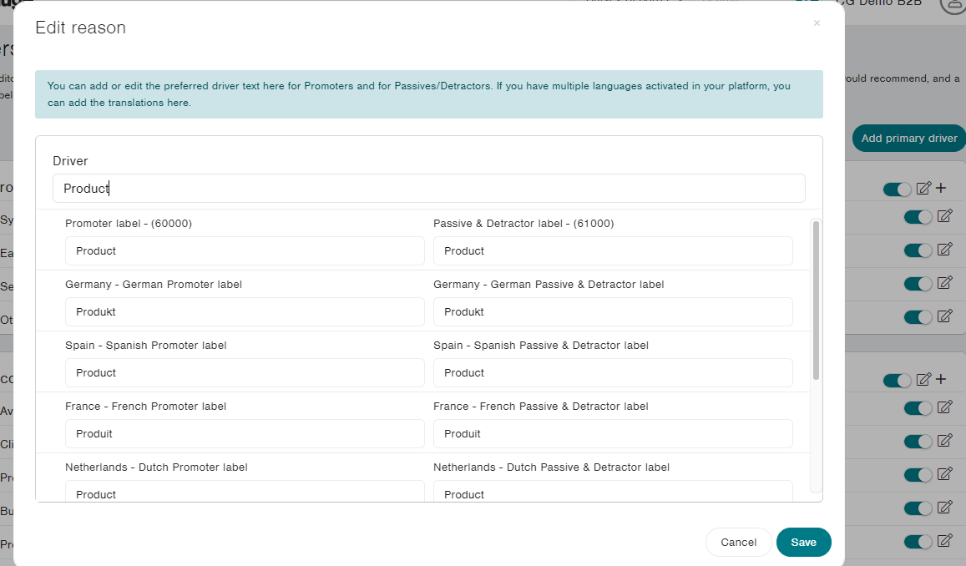Click the edit icon in the 'ro' header row

point(923,189)
